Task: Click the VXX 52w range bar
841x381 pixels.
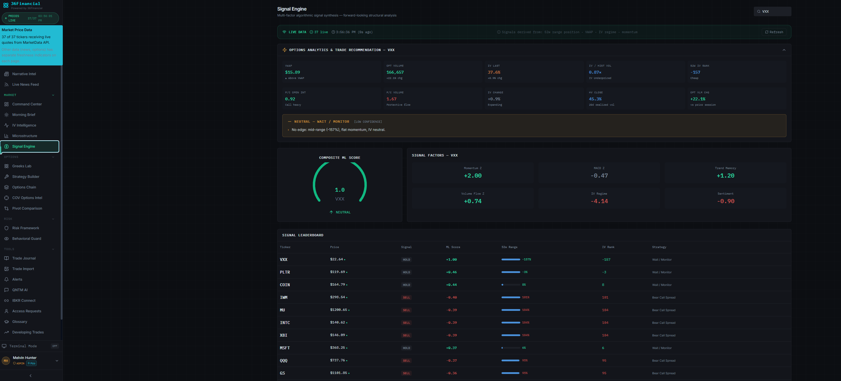Action: pyautogui.click(x=511, y=259)
